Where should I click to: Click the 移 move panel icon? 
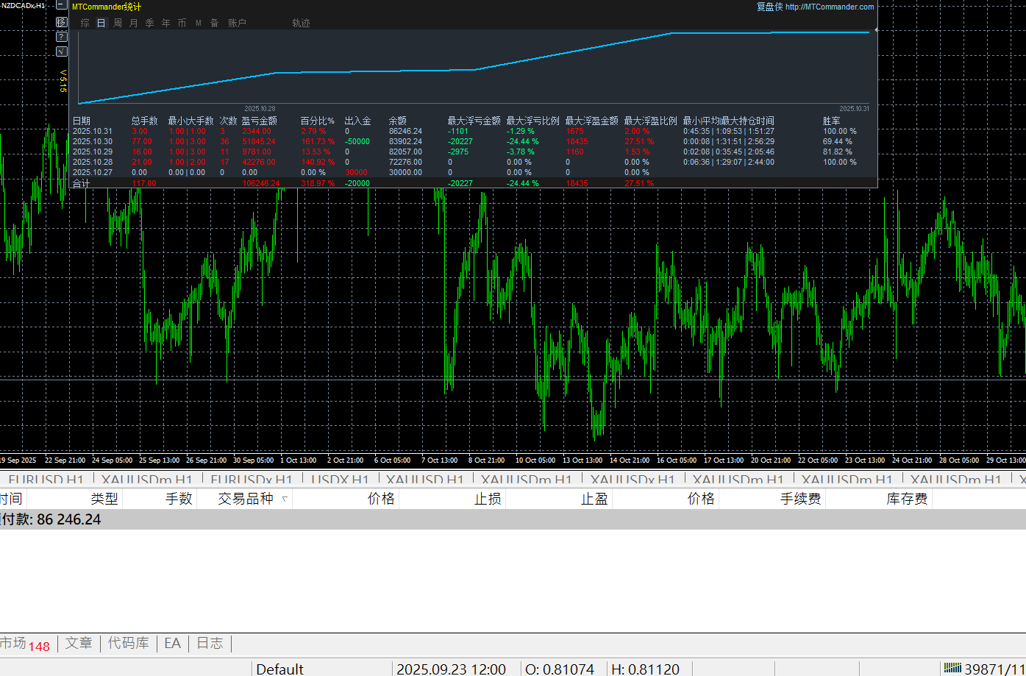click(x=62, y=22)
